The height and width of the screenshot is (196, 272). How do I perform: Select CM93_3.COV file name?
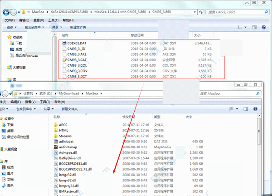(x=77, y=71)
